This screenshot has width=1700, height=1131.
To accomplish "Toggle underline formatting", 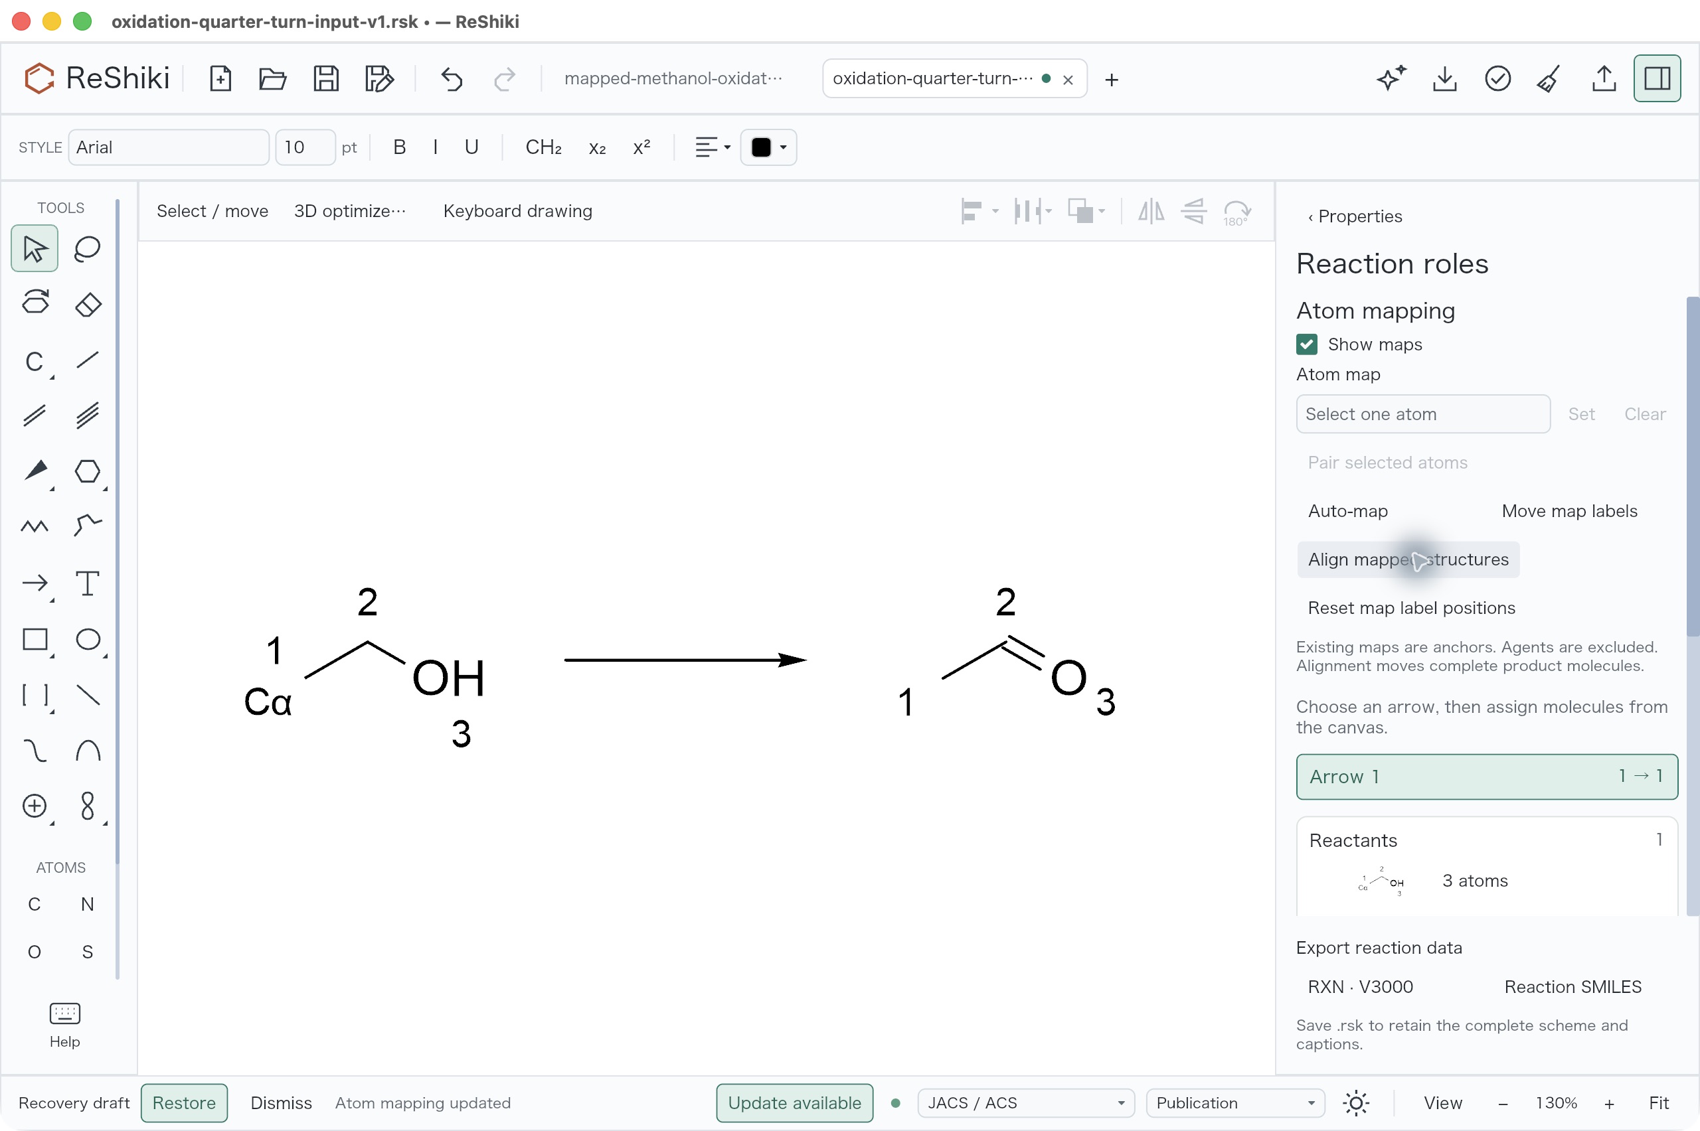I will (471, 147).
